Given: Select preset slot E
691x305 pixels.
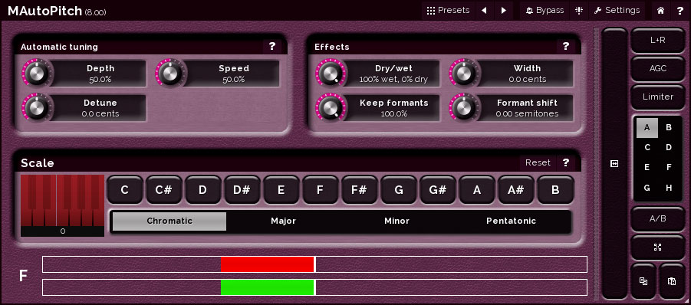Looking at the screenshot, I should click(647, 167).
